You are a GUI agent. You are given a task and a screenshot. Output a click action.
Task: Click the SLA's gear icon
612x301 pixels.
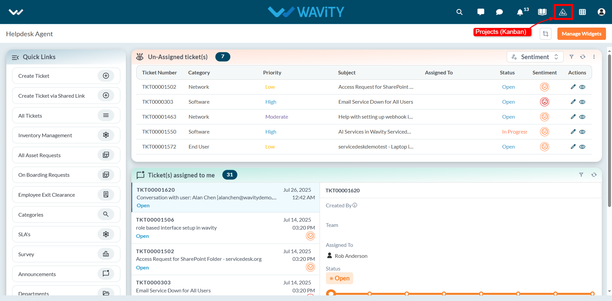pos(106,234)
